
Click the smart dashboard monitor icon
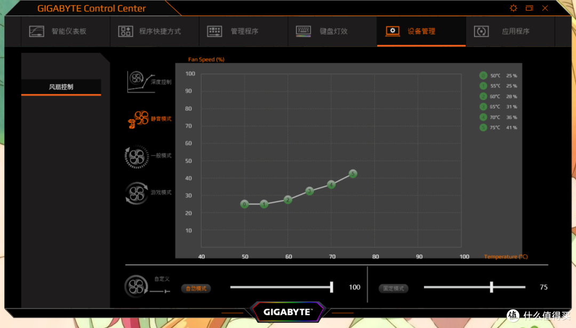37,31
